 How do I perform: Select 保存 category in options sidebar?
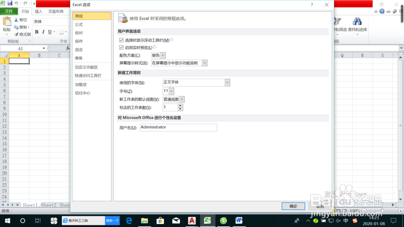92,42
